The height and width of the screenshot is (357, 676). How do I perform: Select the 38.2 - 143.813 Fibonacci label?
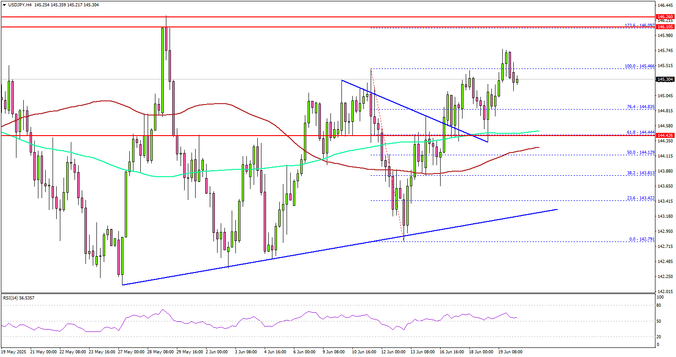coord(641,173)
